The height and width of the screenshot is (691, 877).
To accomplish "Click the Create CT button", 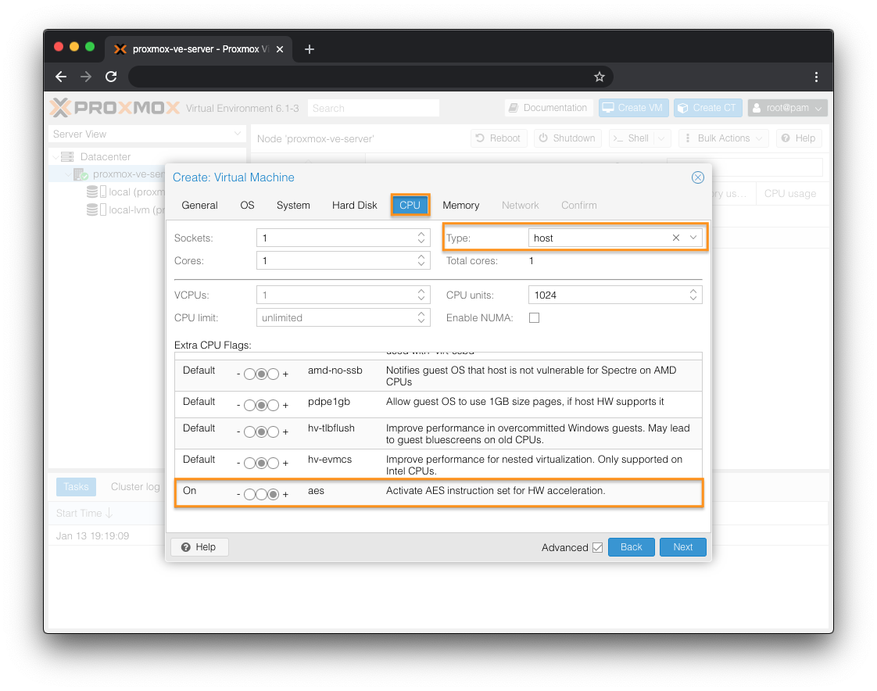I will click(x=708, y=108).
